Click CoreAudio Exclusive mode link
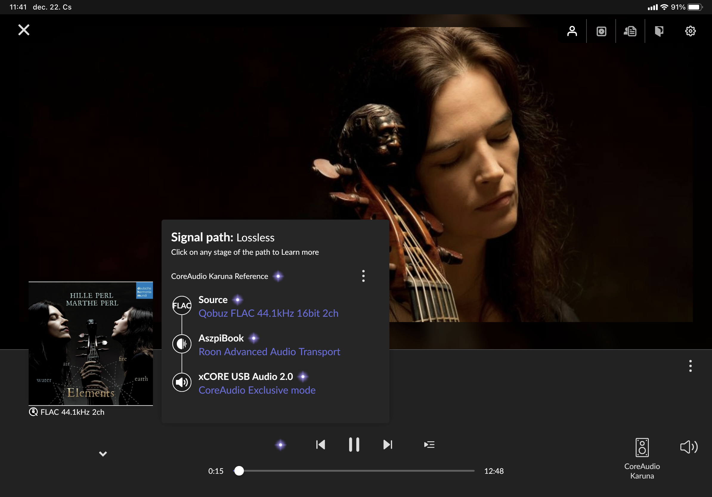The height and width of the screenshot is (497, 712). pyautogui.click(x=257, y=390)
